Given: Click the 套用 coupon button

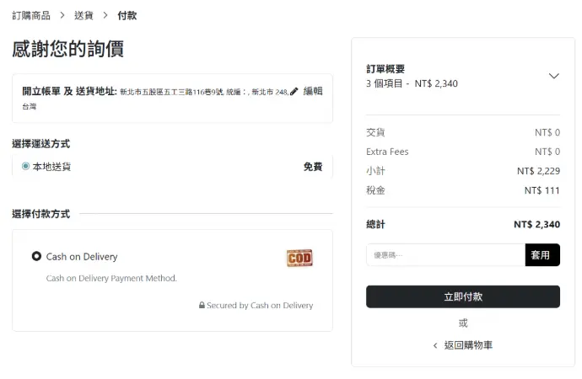Looking at the screenshot, I should [x=542, y=254].
